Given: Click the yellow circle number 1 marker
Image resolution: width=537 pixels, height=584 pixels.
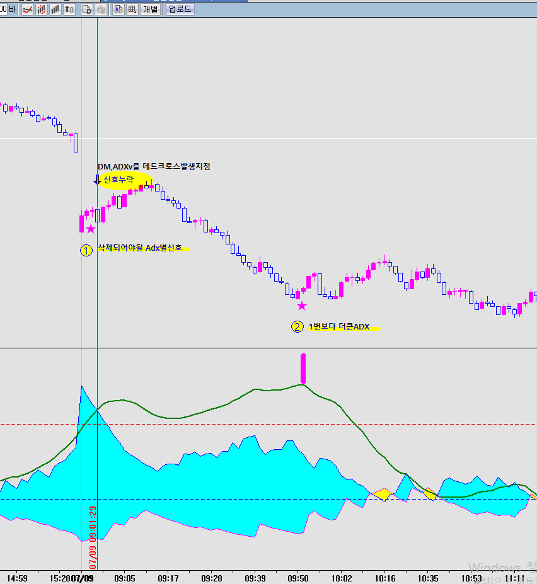Looking at the screenshot, I should [86, 250].
